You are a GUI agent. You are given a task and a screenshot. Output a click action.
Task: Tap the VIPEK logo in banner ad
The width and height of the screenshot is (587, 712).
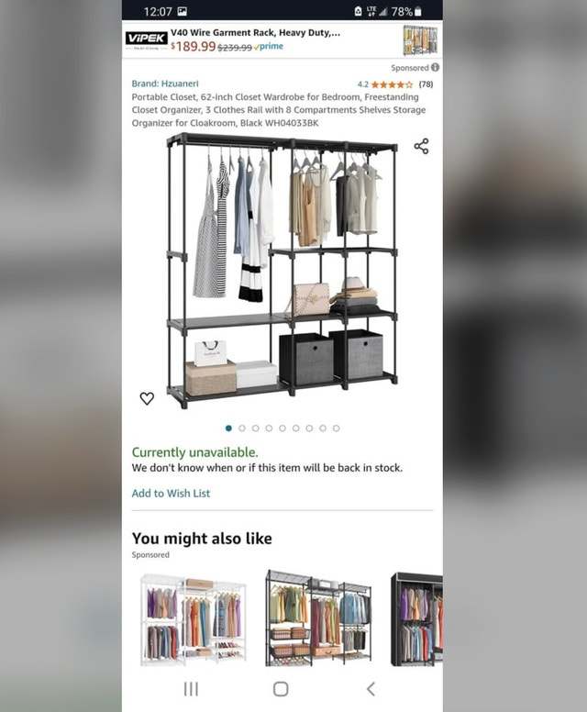[147, 40]
